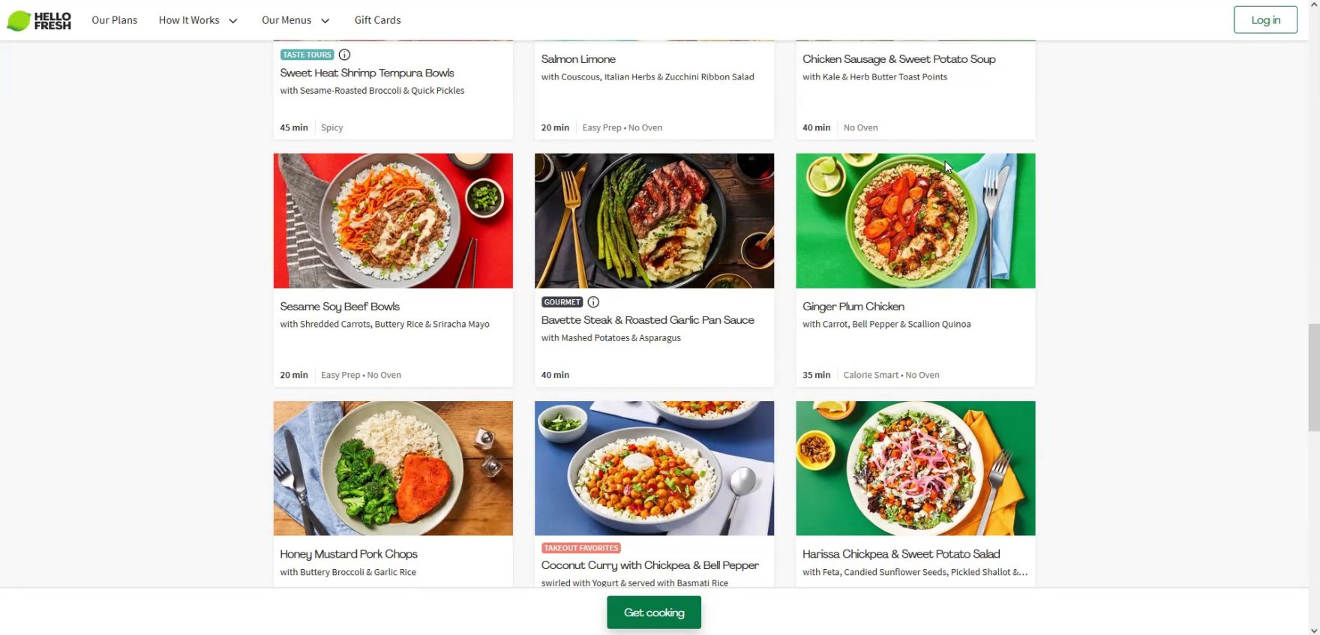Open Honey Mustard Pork Chops photo
Screen dimensions: 1320x635
393,468
